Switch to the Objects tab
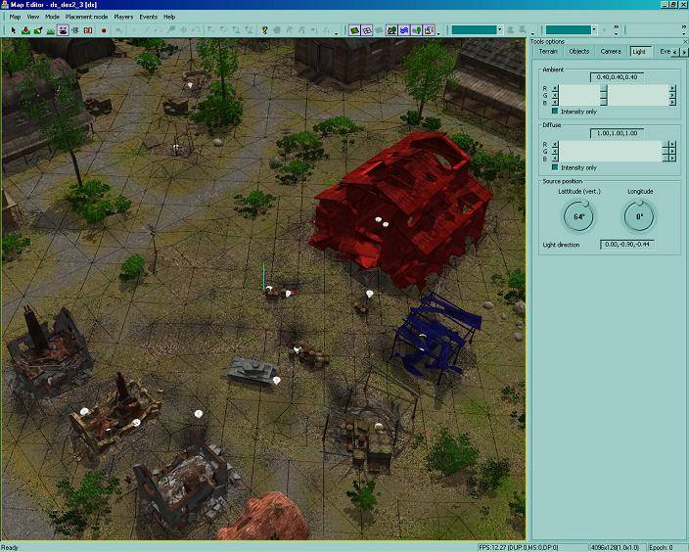This screenshot has width=689, height=552. coord(579,51)
